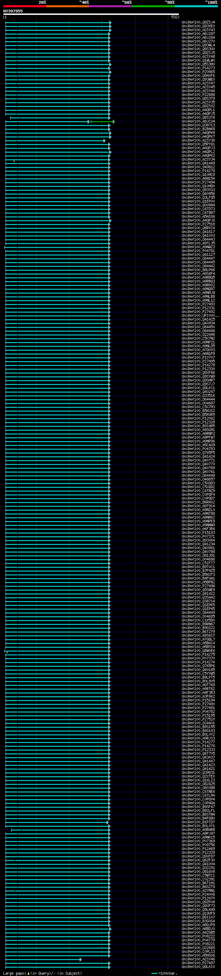The height and width of the screenshot is (976, 221).
Task: Click label UniRef100_Q41425
Action: pos(198,320)
